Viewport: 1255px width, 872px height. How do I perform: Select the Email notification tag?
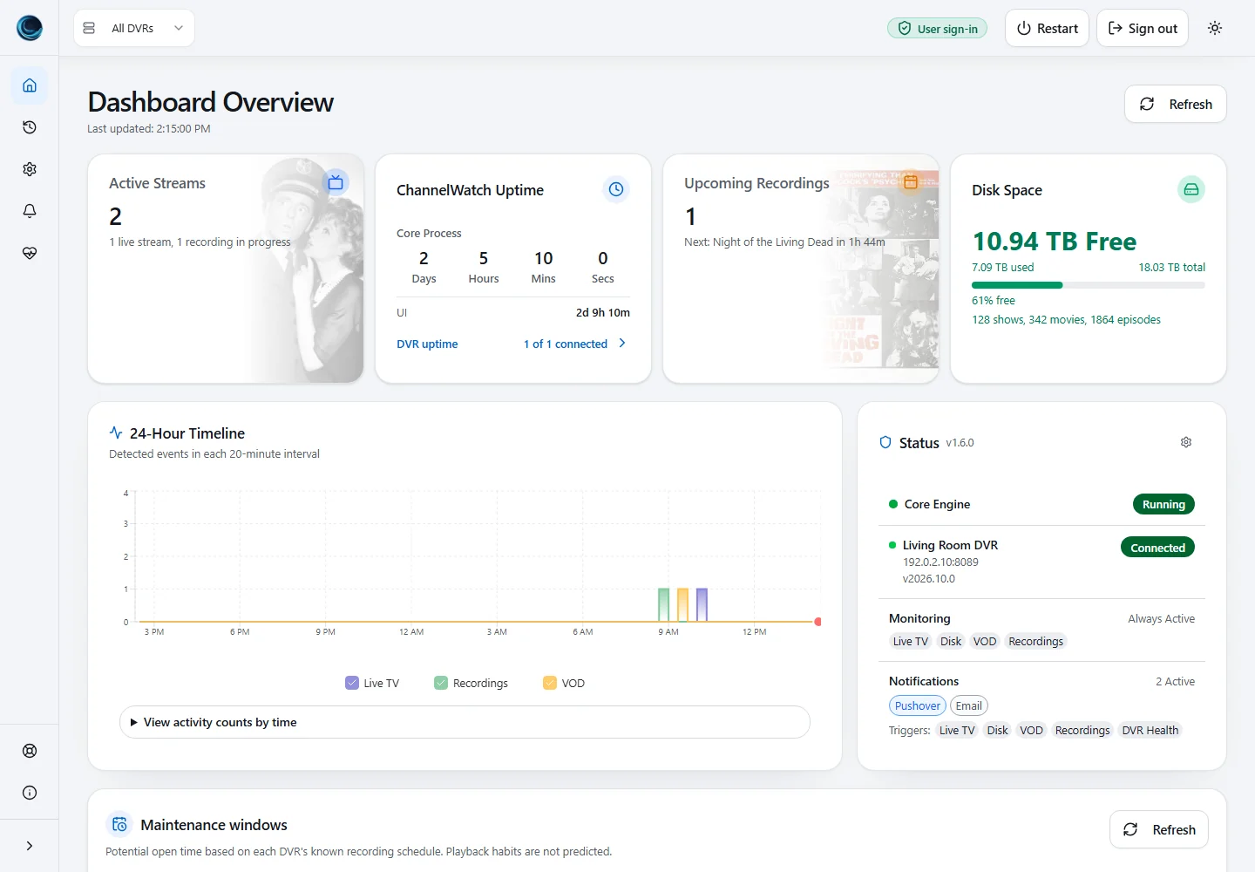click(x=969, y=706)
